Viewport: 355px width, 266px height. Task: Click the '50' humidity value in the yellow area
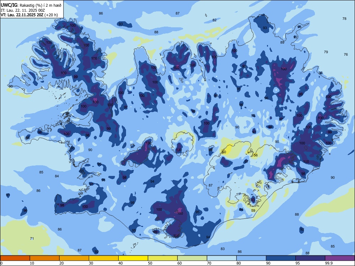tap(224, 152)
